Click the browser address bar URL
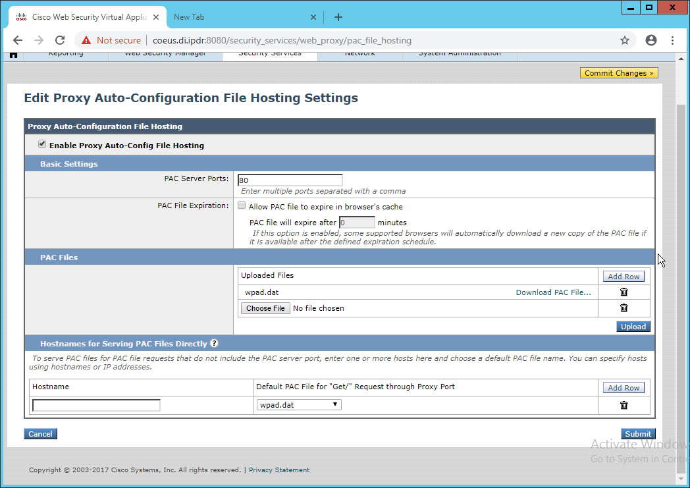Image resolution: width=690 pixels, height=488 pixels. pyautogui.click(x=282, y=40)
